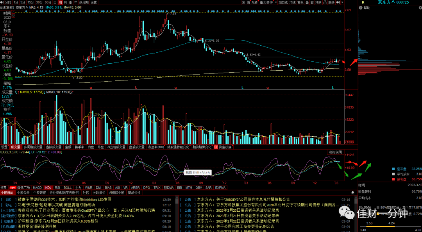This screenshot has width=422, height=232.
Task: Click the download arrow icon in news bar
Action: tap(353, 193)
